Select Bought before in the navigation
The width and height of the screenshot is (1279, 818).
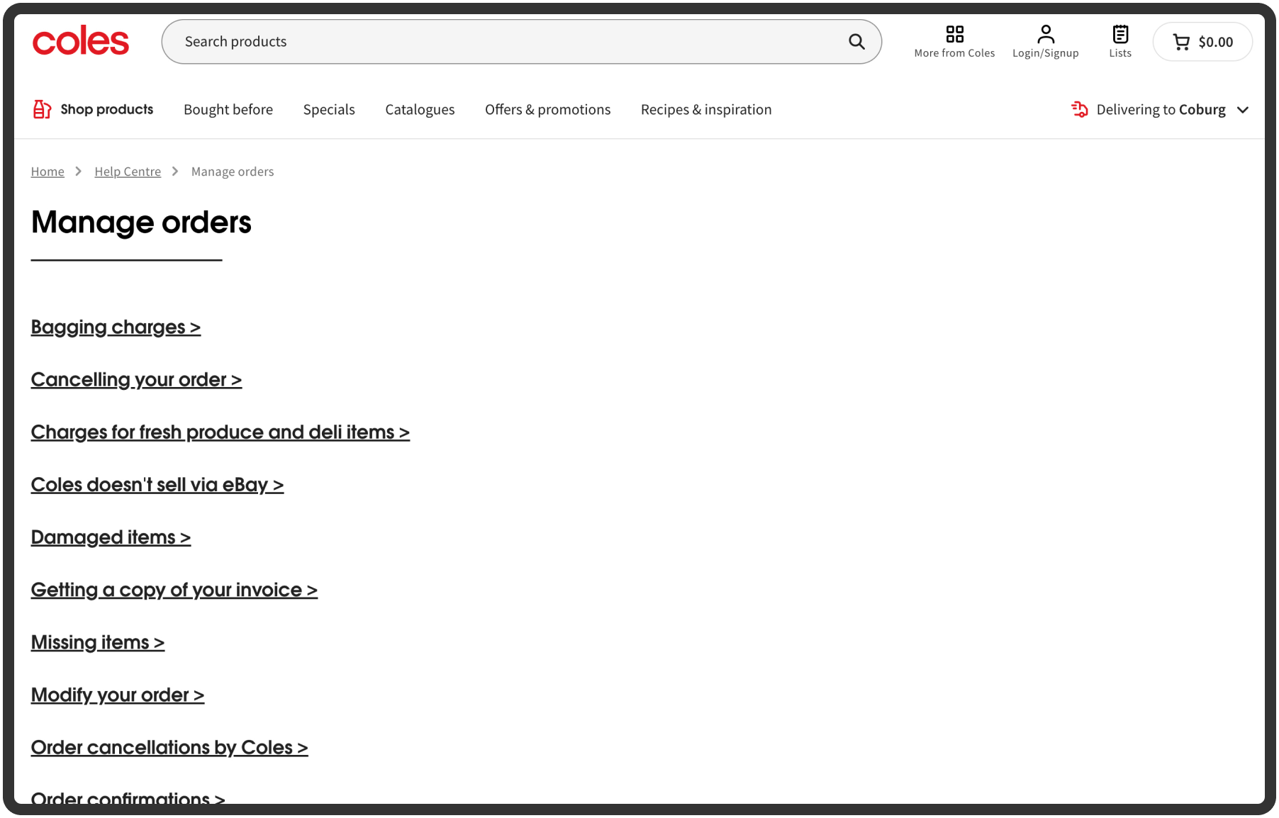228,109
